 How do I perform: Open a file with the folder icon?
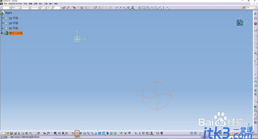click(7, 133)
